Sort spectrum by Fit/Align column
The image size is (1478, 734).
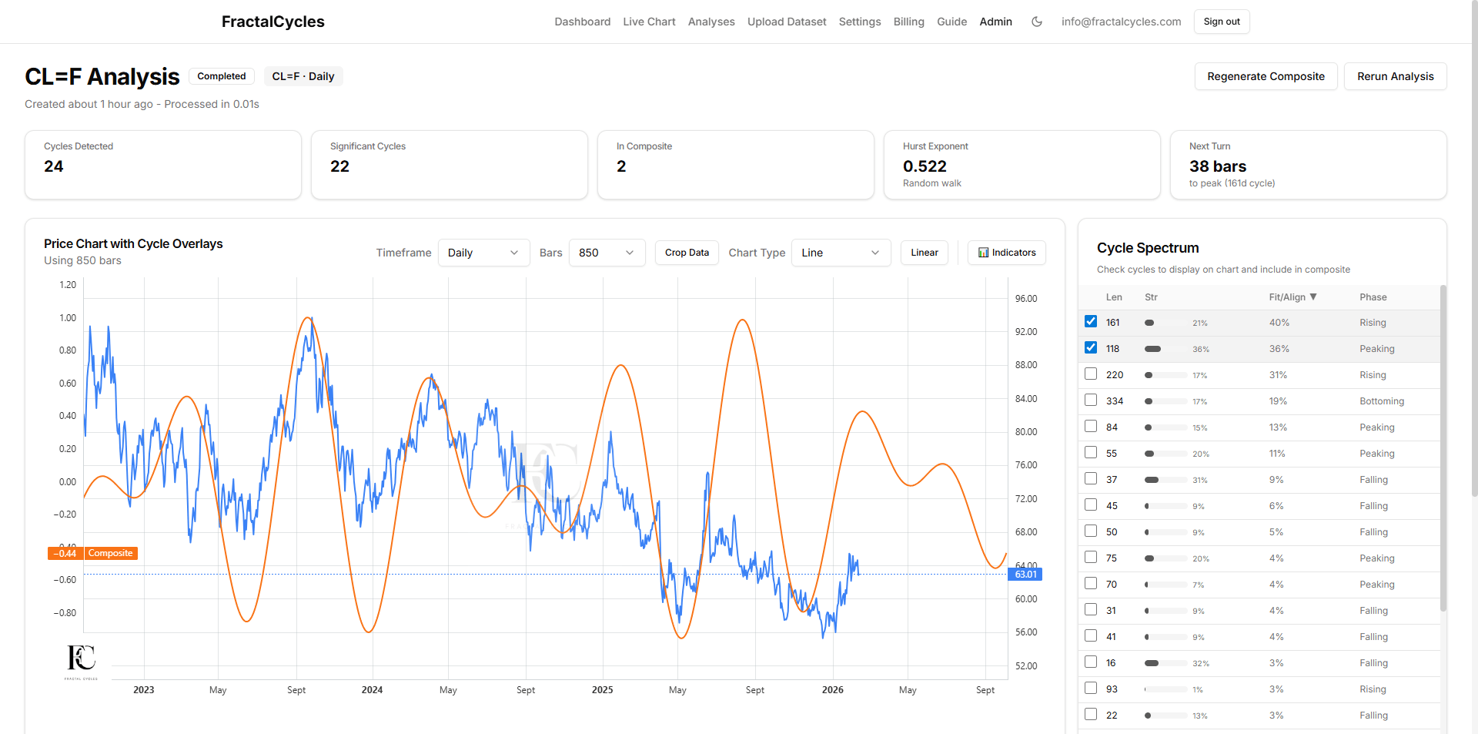coord(1292,297)
